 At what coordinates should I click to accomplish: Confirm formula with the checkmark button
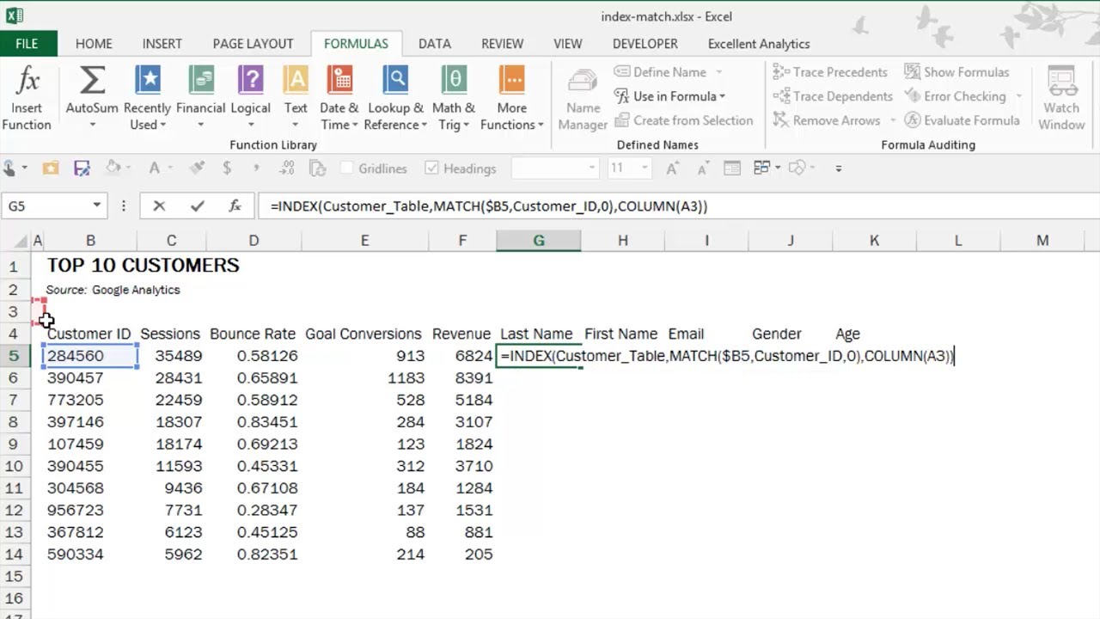coord(198,206)
